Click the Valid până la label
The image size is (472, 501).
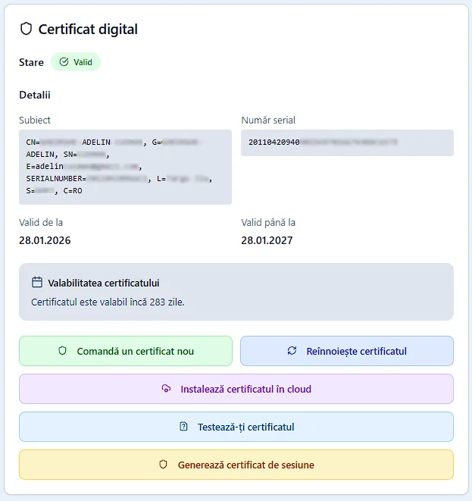(x=268, y=222)
